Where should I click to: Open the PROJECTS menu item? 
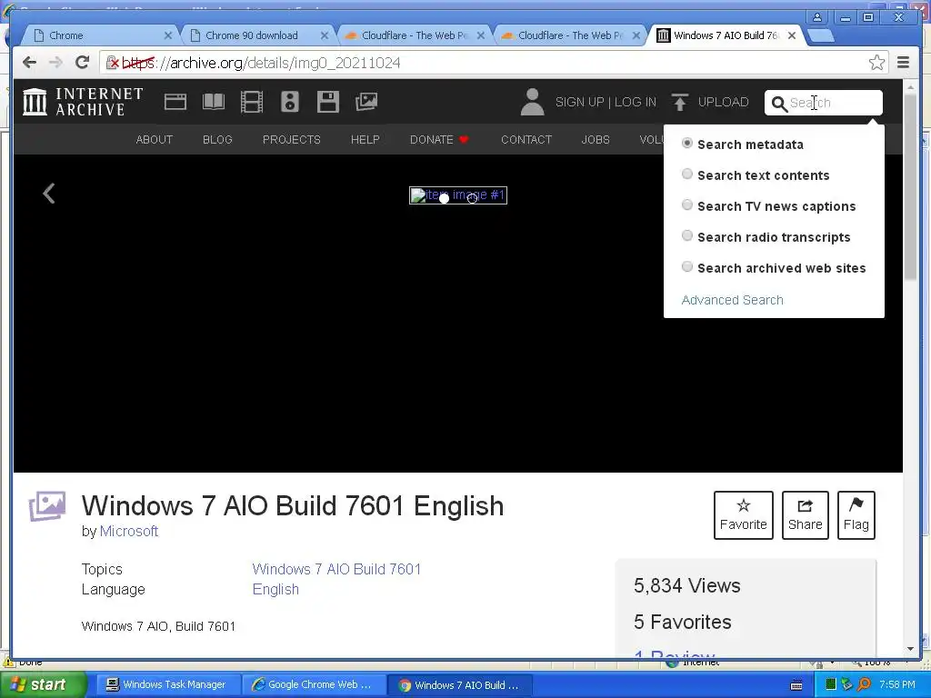pos(292,139)
